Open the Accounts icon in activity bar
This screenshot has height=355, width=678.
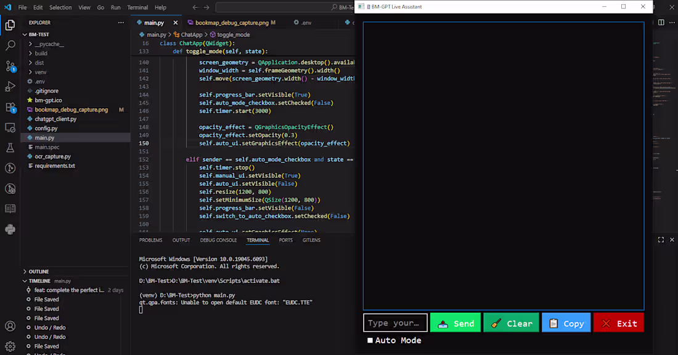(x=10, y=326)
